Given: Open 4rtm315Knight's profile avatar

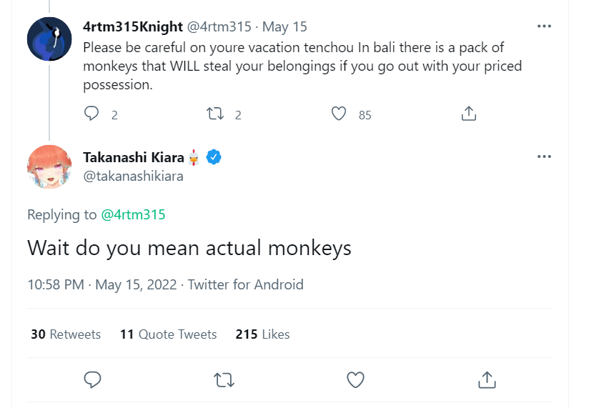Looking at the screenshot, I should [49, 39].
